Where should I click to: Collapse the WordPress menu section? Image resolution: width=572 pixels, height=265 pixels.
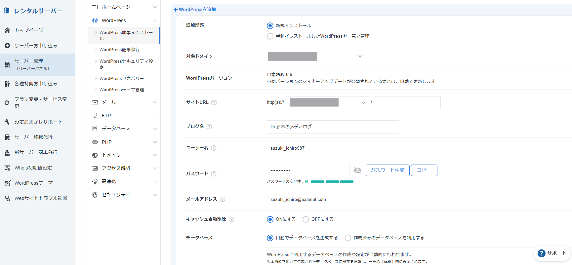click(x=155, y=20)
